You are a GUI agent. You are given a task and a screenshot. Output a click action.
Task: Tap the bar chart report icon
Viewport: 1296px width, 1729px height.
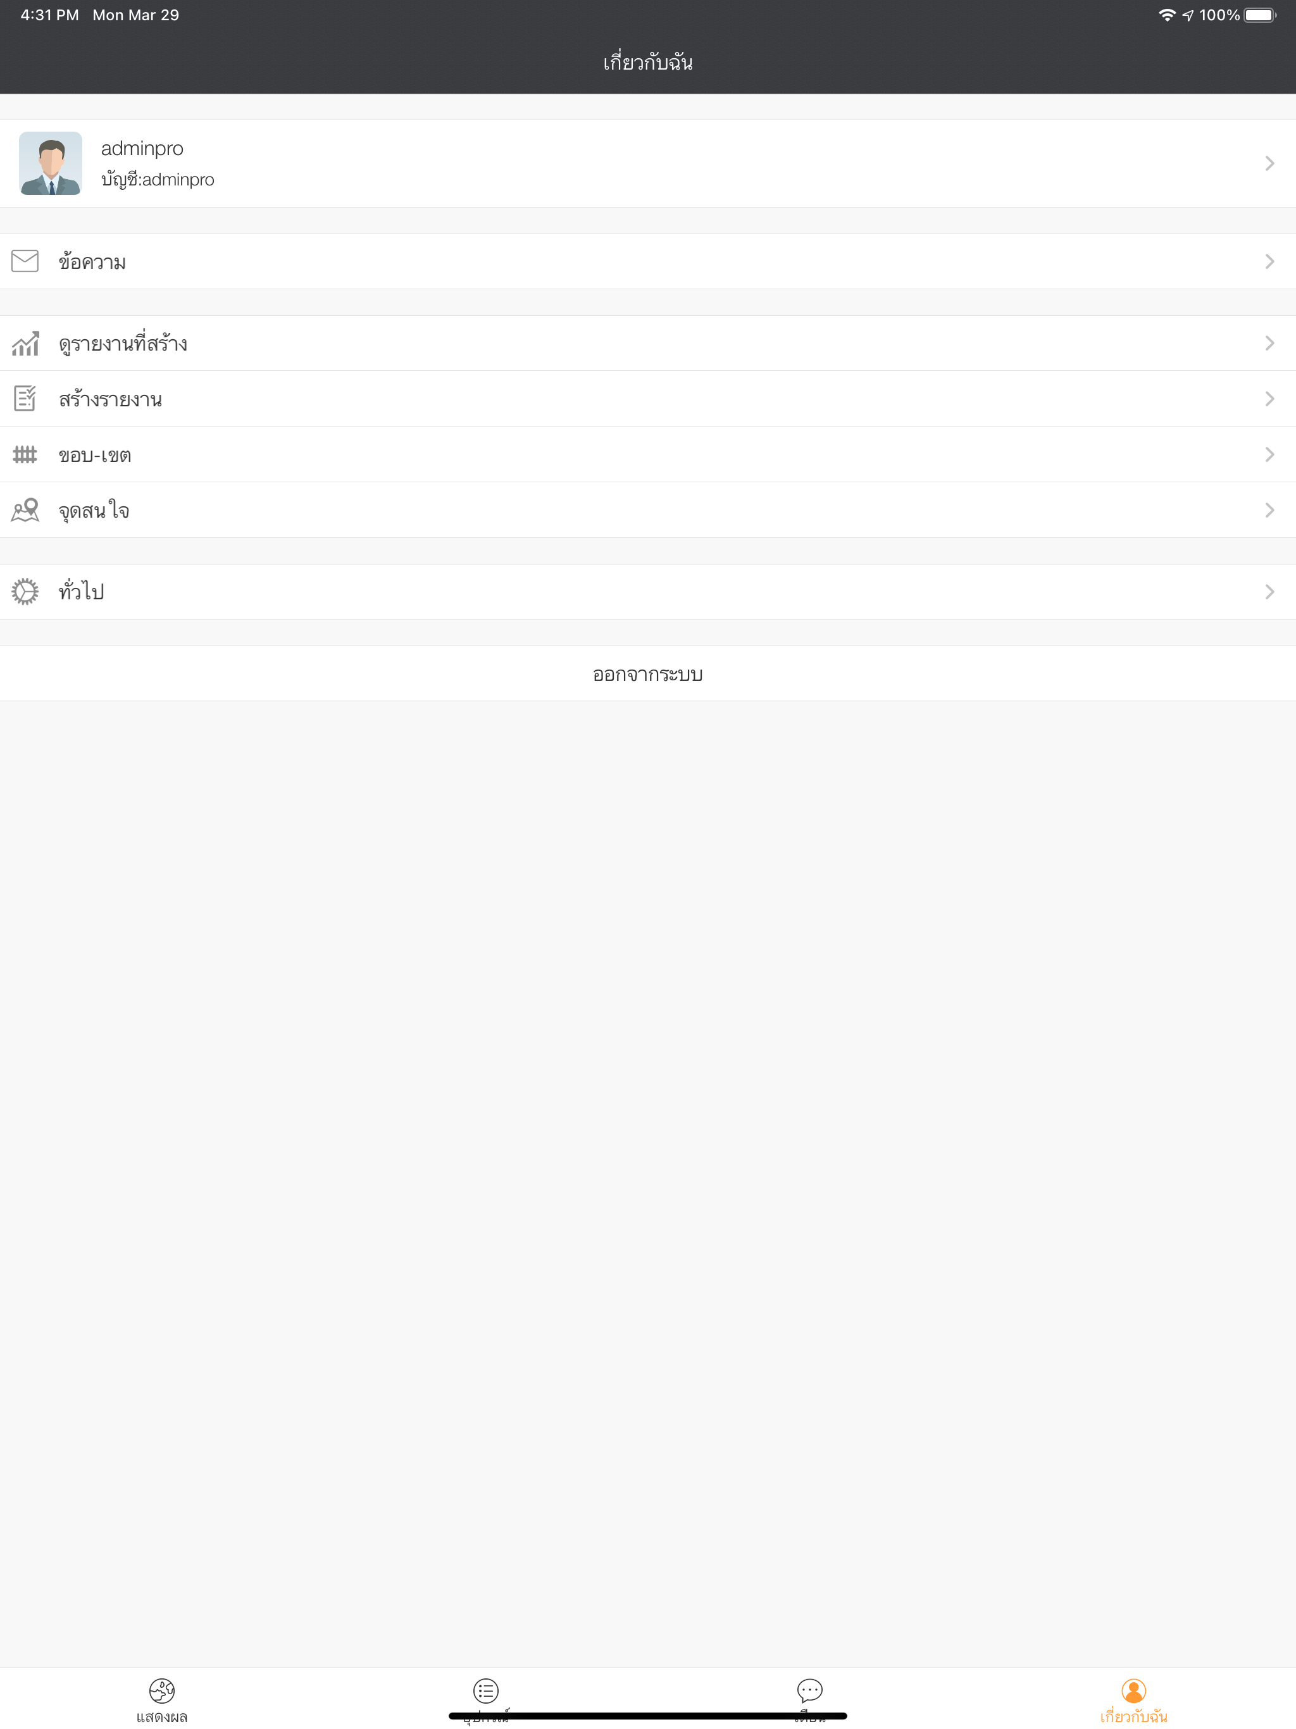click(x=25, y=343)
